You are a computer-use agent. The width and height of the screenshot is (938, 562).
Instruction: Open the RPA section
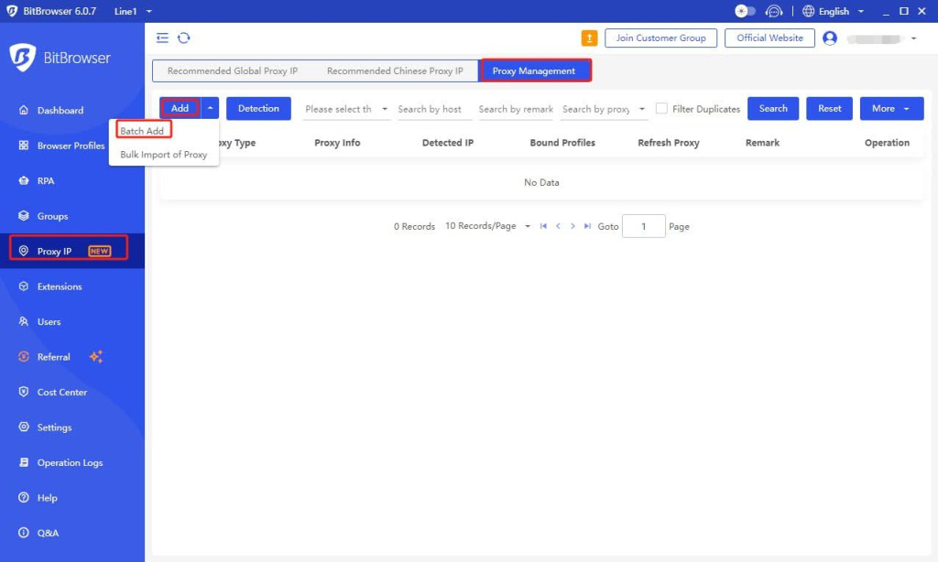pos(46,181)
